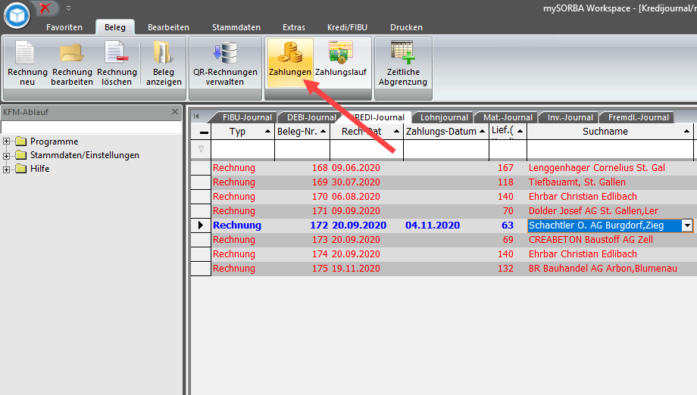
Task: Sort by the Suchname column header
Action: (610, 132)
